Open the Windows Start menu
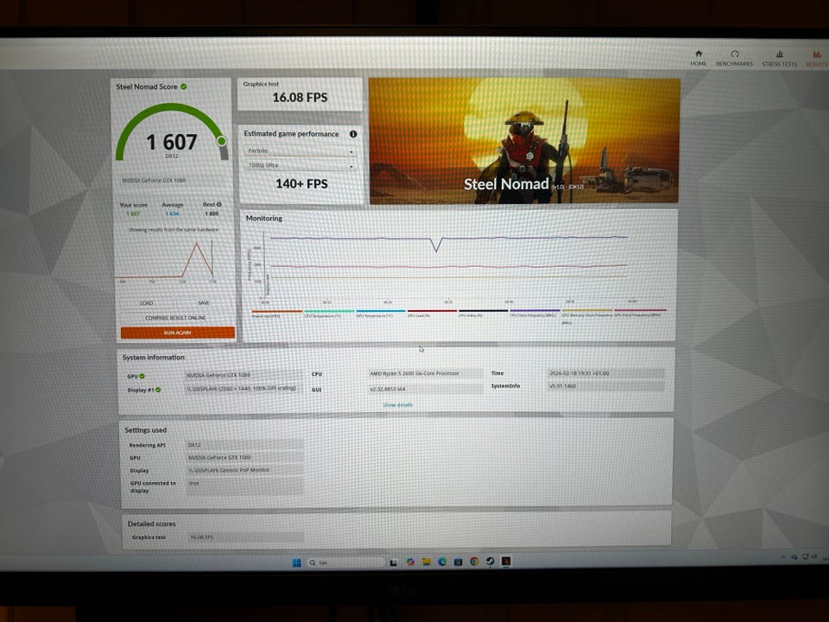This screenshot has height=622, width=829. (296, 562)
